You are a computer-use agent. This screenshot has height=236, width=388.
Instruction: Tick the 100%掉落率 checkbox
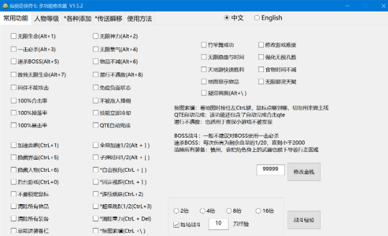tap(14, 113)
